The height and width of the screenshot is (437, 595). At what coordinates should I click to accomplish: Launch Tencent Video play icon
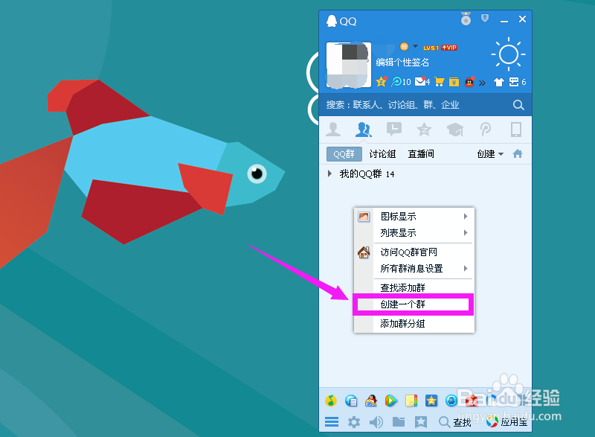pyautogui.click(x=391, y=401)
